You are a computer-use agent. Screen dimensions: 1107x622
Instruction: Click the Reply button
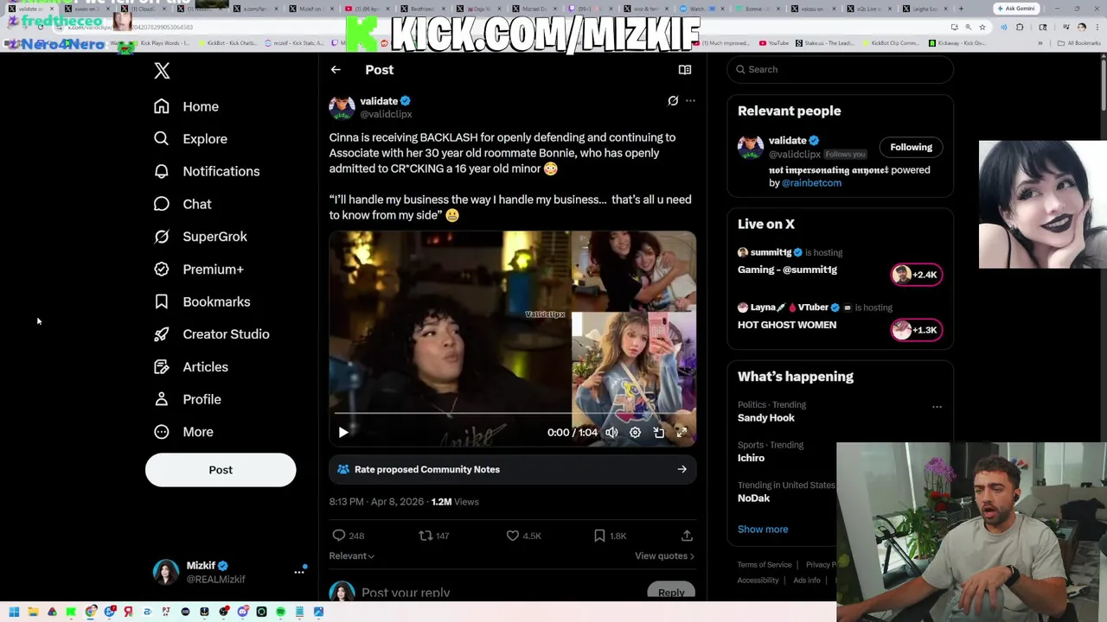[671, 593]
